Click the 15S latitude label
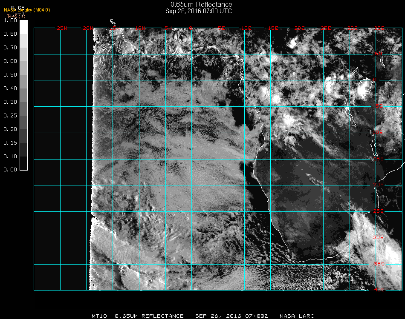The width and height of the screenshot is (405, 319). coord(379,159)
